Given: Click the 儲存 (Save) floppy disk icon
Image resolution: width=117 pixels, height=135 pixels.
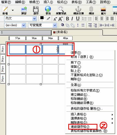Looking at the screenshot, I should [x=36, y=9].
